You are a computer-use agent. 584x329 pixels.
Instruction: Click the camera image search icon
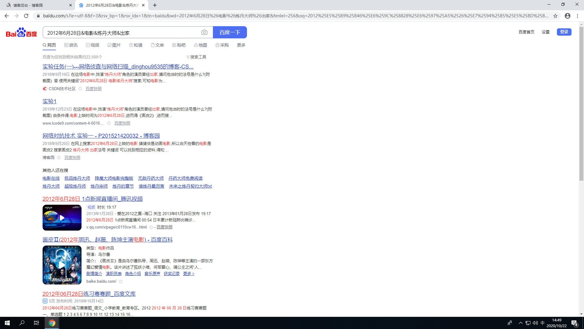click(x=204, y=32)
